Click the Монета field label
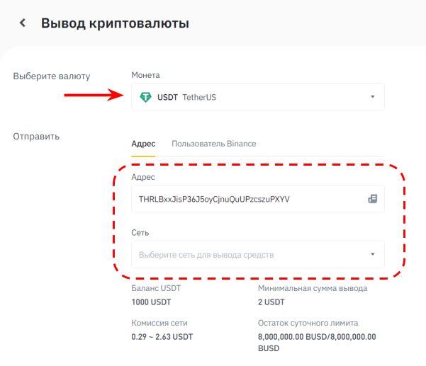This screenshot has height=366, width=426. tap(145, 75)
